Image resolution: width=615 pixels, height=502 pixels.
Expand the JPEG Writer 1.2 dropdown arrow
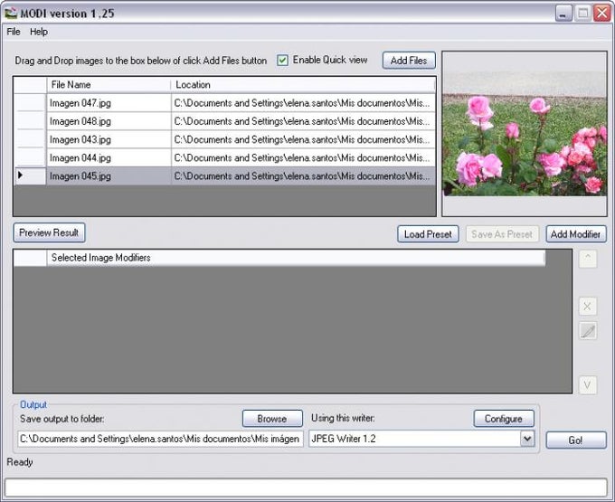point(527,439)
